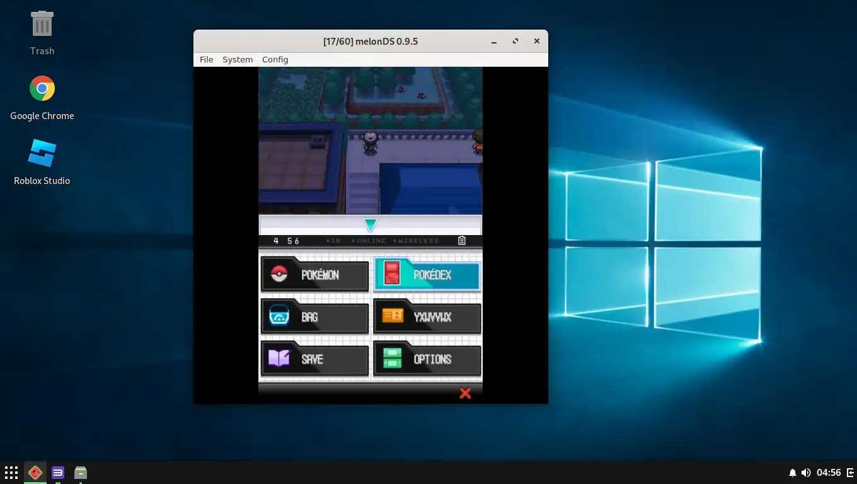Close the game menu with red X

pos(465,393)
